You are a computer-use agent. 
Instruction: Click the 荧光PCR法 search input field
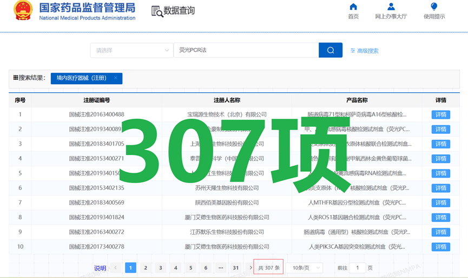click(x=246, y=50)
